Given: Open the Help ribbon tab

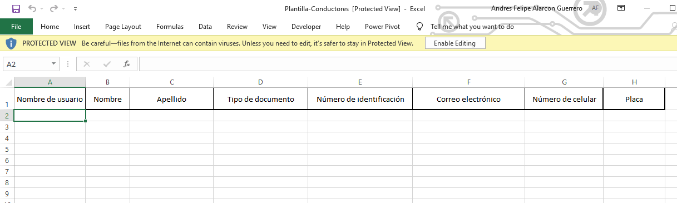Looking at the screenshot, I should (x=343, y=26).
